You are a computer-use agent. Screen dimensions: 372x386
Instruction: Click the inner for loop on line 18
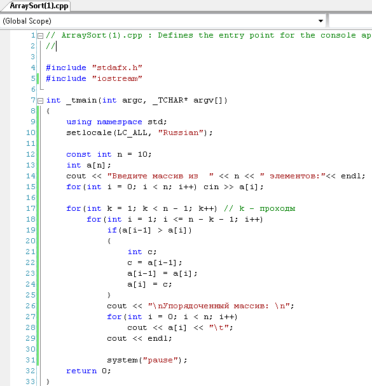175,219
